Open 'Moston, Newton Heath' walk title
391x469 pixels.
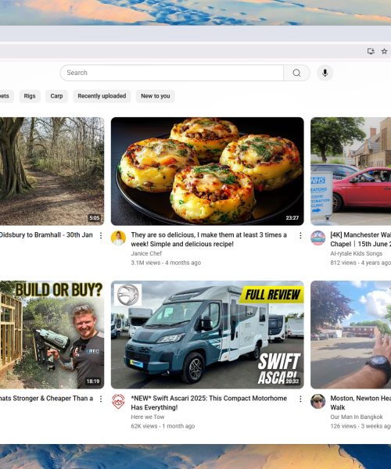click(361, 403)
